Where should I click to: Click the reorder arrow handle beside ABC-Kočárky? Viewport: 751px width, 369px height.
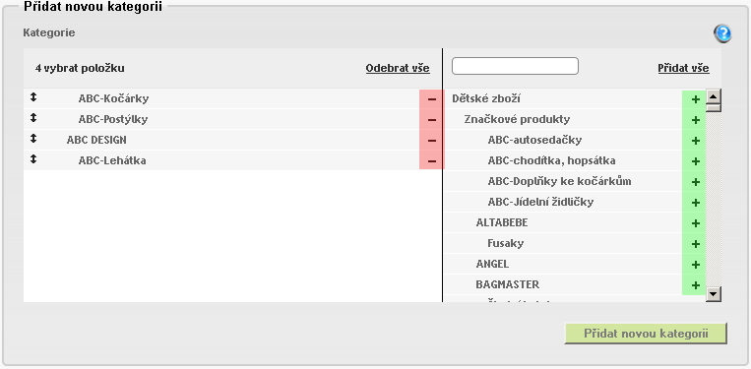33,97
